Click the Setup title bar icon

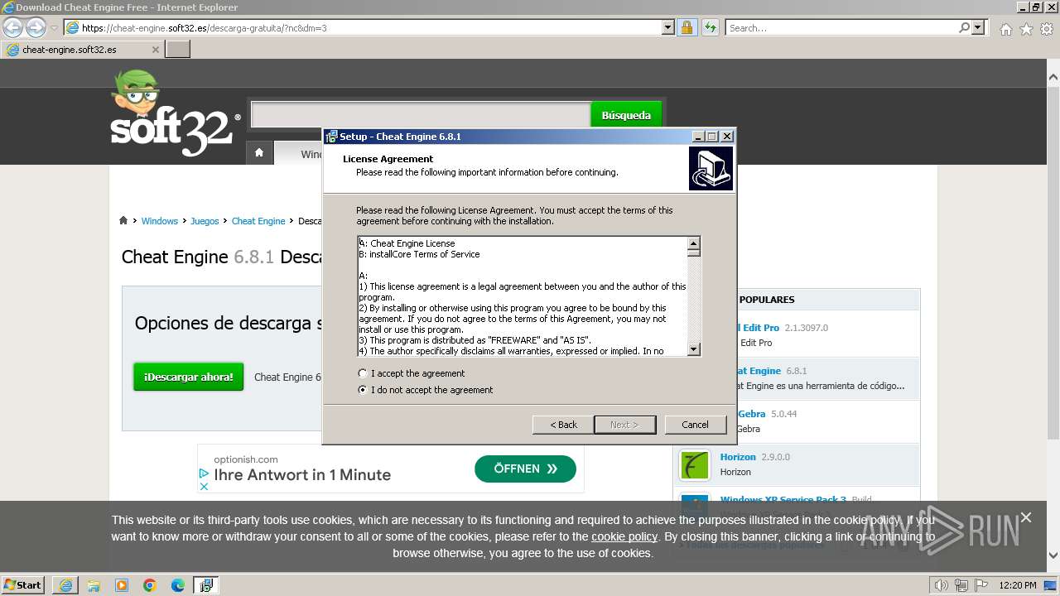coord(331,137)
